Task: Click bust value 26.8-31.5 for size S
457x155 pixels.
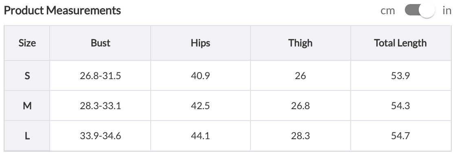Action: click(100, 76)
